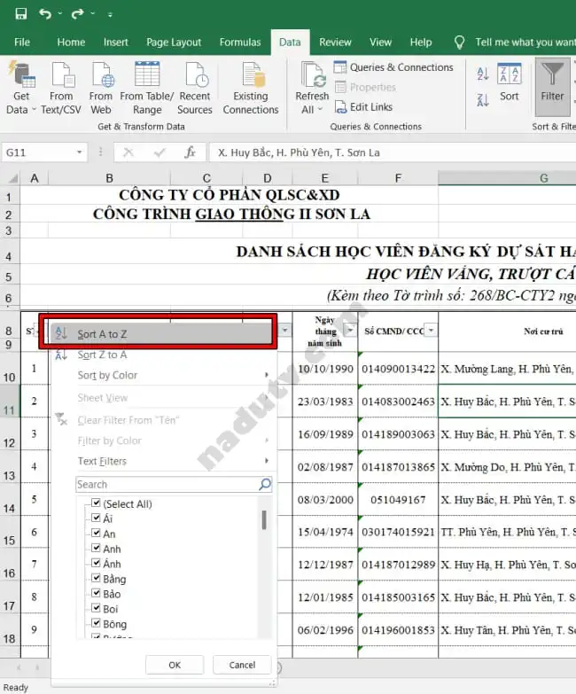Toggle the (Select All) checkbox

point(96,503)
